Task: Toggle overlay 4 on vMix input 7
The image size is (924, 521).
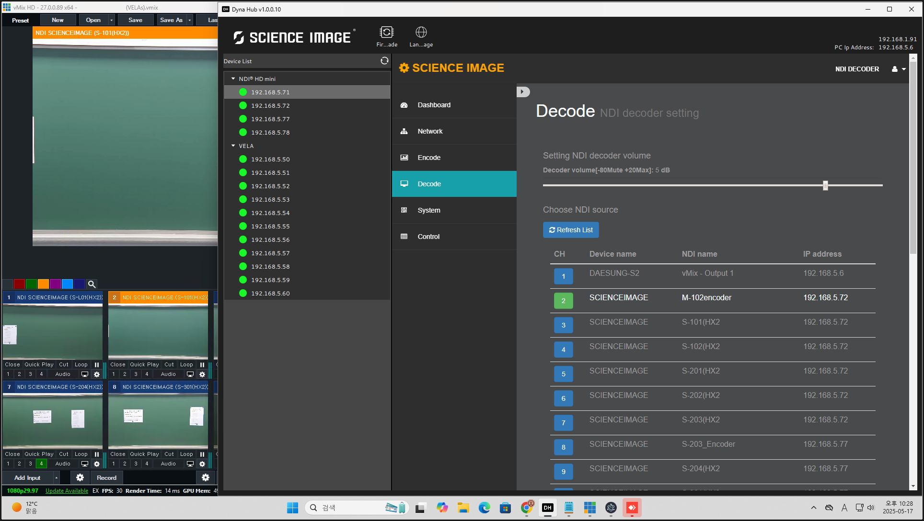Action: [x=41, y=464]
